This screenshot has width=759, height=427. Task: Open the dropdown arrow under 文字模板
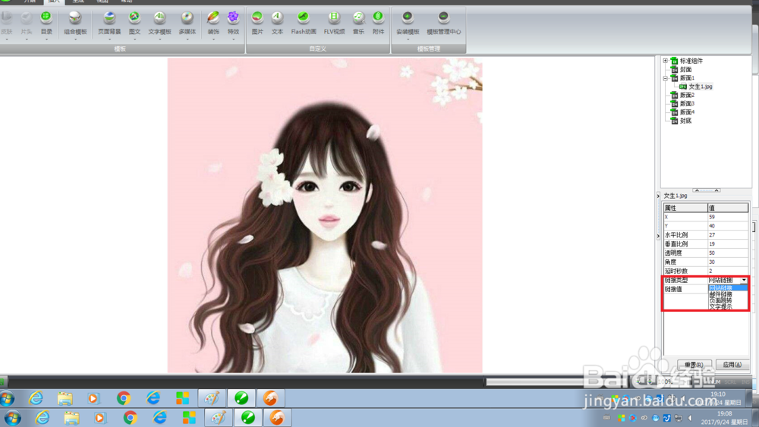point(159,39)
